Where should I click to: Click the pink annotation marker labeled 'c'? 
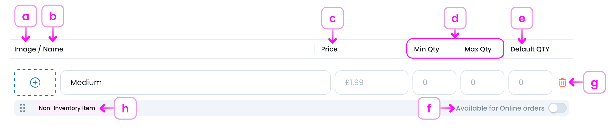(332, 18)
